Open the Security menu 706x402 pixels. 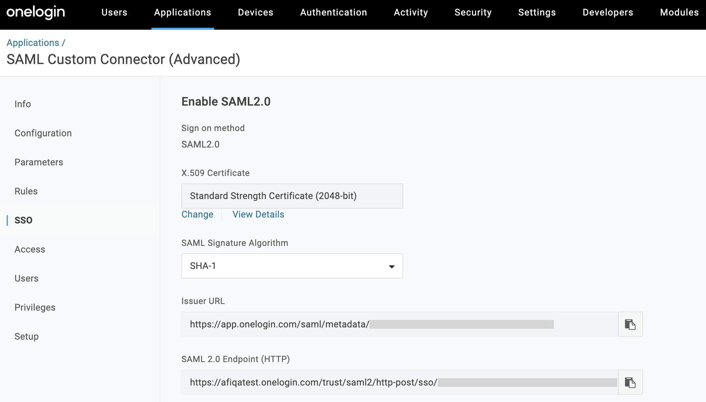473,13
